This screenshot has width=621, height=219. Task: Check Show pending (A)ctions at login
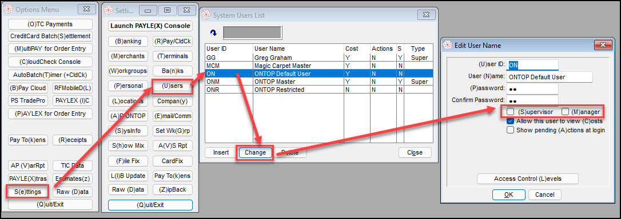click(x=511, y=129)
